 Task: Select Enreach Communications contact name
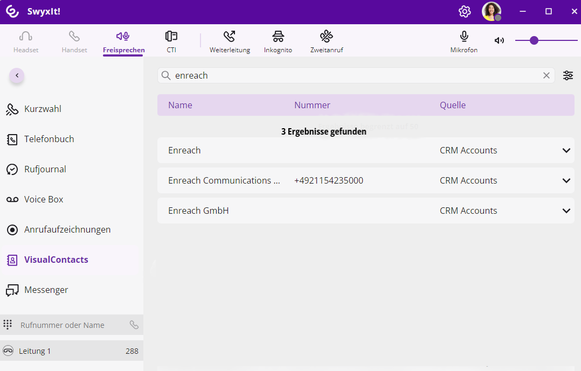[224, 181]
